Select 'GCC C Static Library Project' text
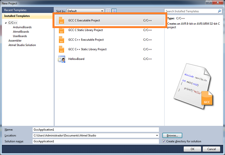 pos(85,30)
